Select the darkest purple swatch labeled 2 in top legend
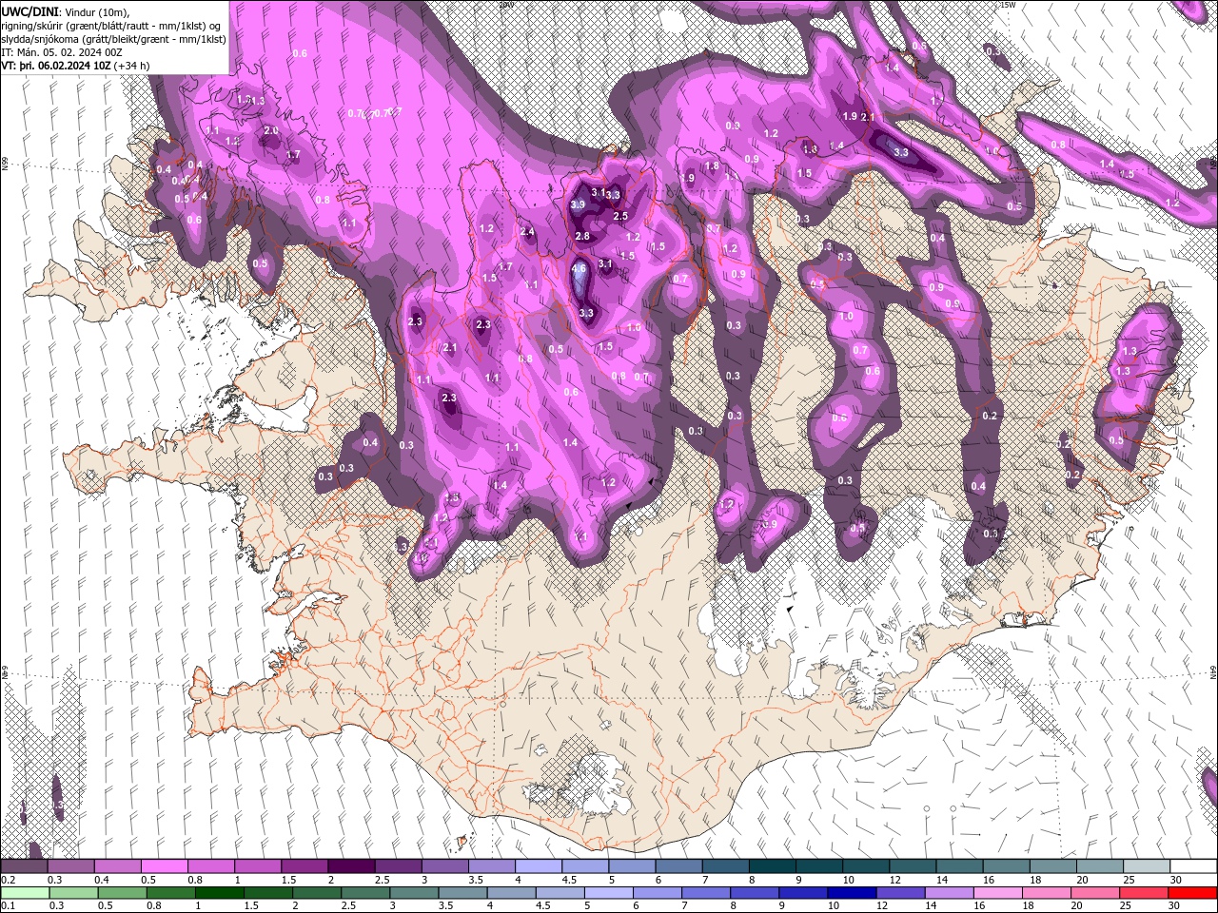 pyautogui.click(x=350, y=866)
